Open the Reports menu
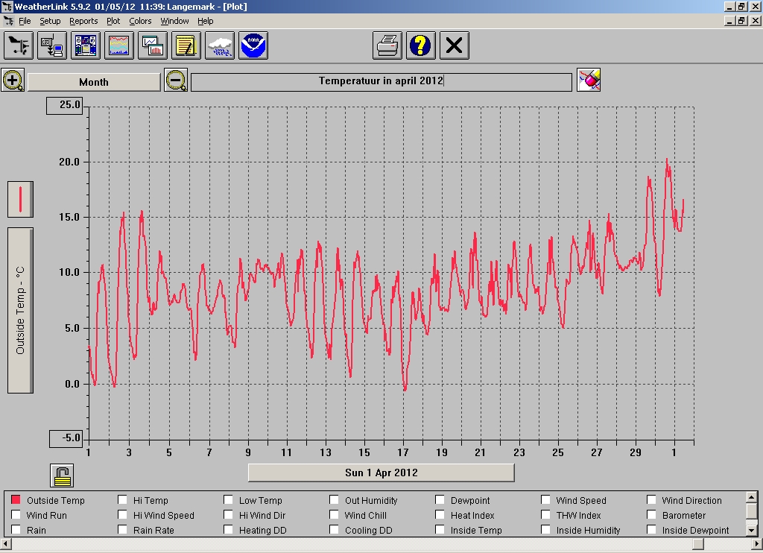 pos(83,21)
